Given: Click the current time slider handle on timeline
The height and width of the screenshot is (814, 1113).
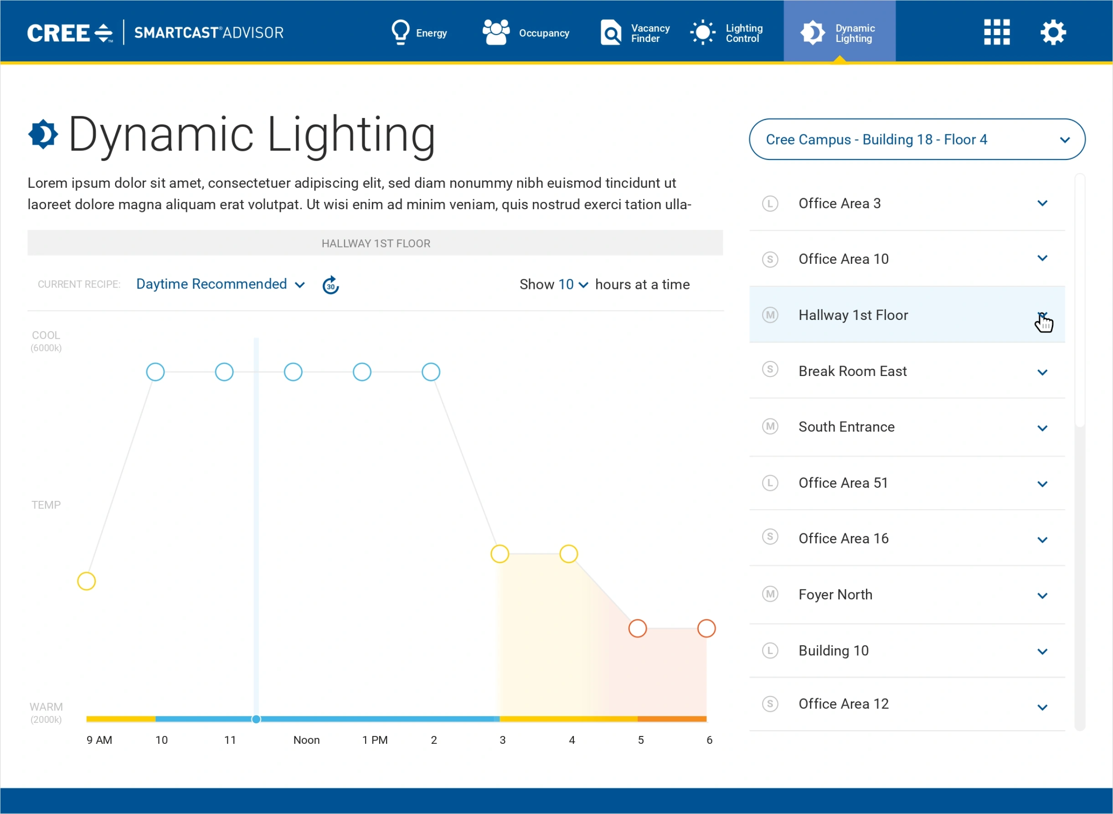Looking at the screenshot, I should pos(256,719).
